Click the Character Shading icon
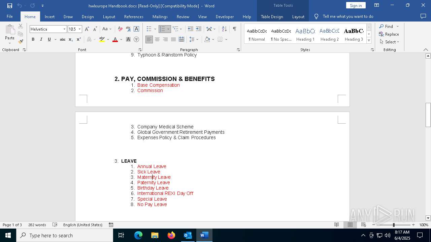The height and width of the screenshot is (242, 431). pos(128,39)
